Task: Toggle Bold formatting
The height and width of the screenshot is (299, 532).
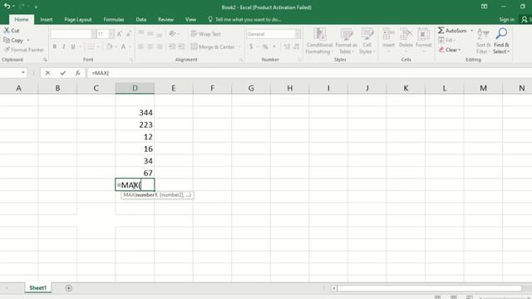Action: pos(55,47)
